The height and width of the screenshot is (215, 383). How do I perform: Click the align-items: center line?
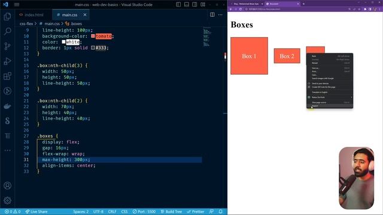(x=69, y=165)
